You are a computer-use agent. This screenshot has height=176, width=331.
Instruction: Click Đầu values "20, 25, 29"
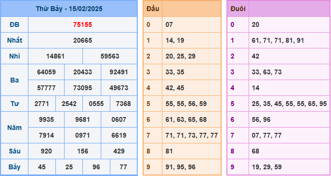click(181, 56)
